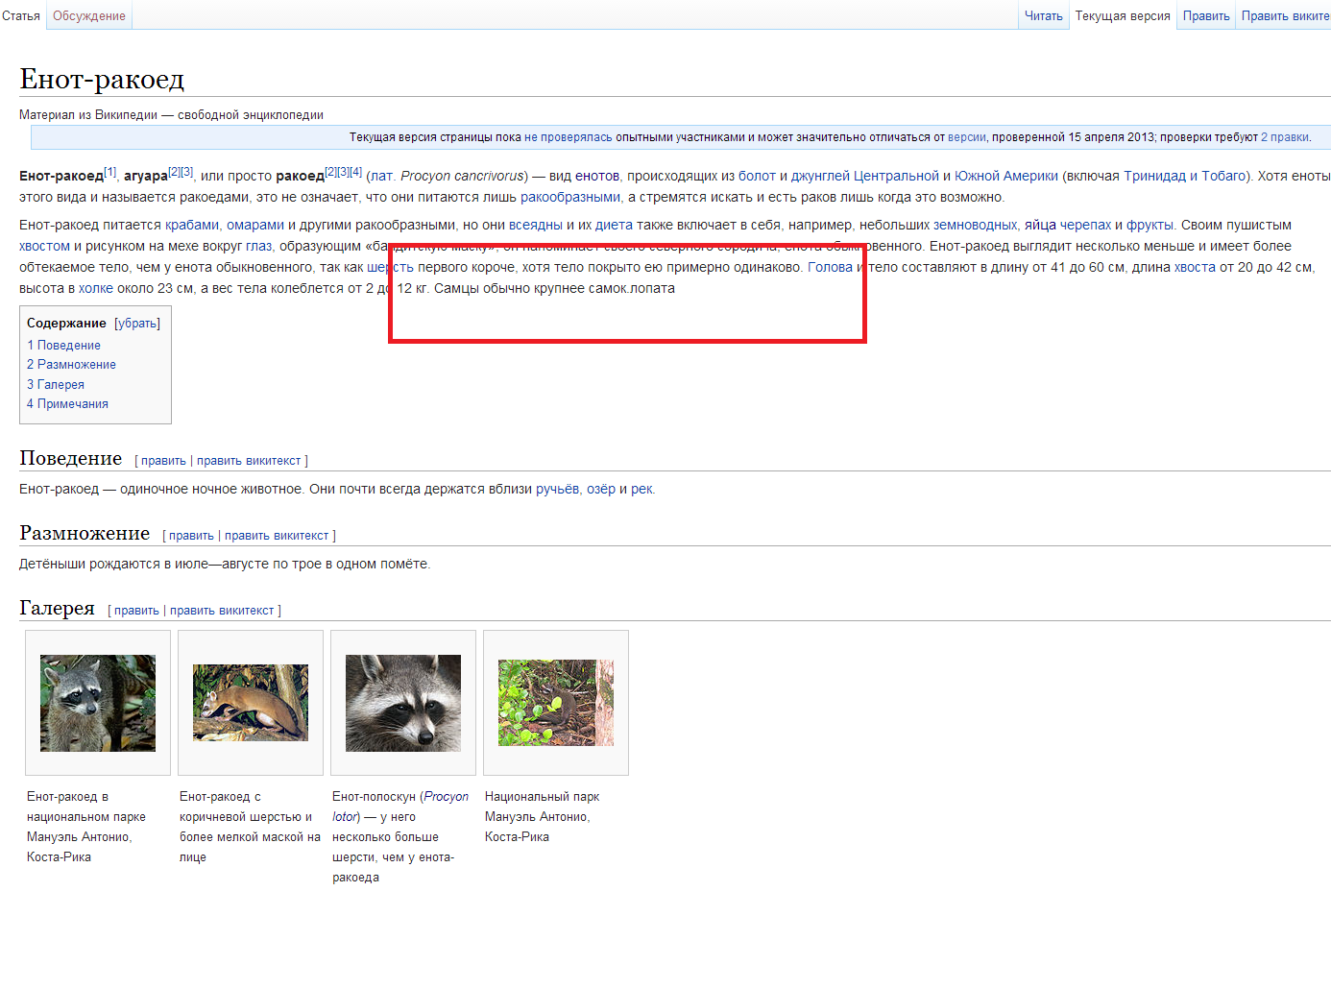Collapse contents using the убрать toggle

[137, 324]
